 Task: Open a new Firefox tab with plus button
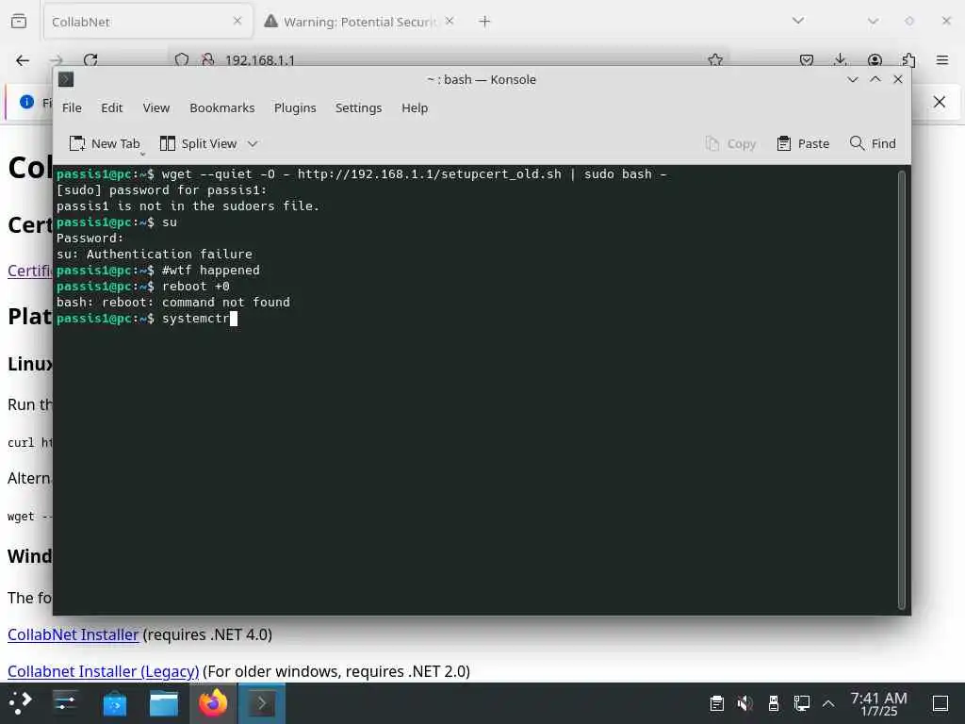[x=485, y=22]
